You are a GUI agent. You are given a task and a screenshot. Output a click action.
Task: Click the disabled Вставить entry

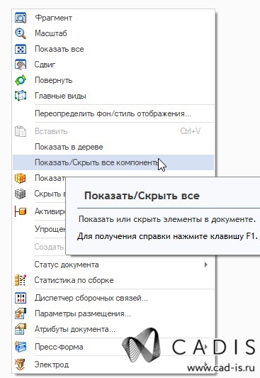113,131
